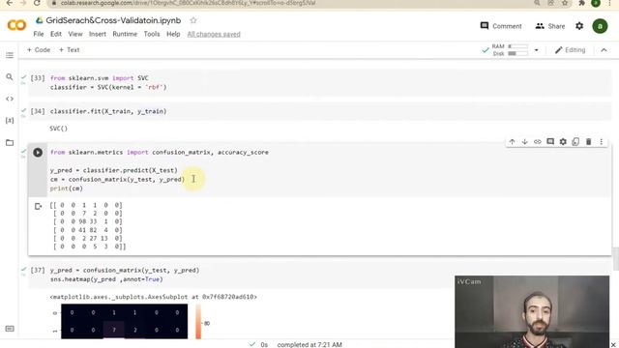
Task: Click the 'SVC()' output text
Action: coord(58,129)
